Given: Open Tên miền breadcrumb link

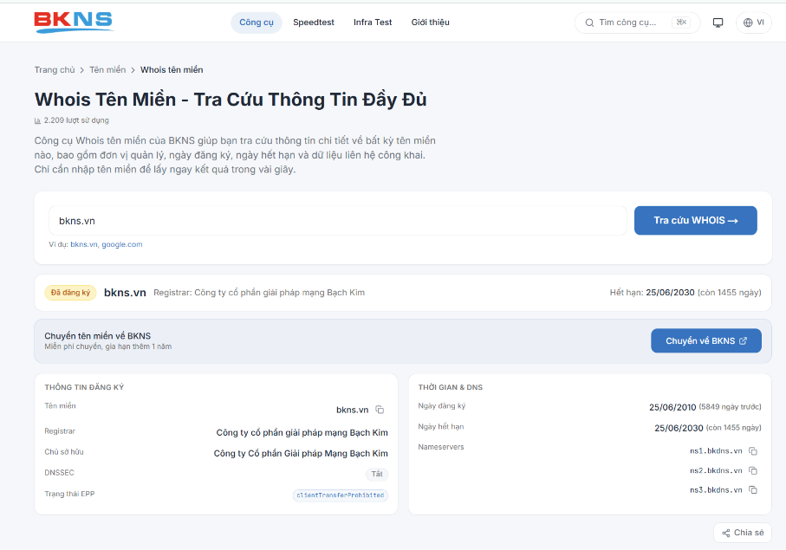Looking at the screenshot, I should 107,69.
